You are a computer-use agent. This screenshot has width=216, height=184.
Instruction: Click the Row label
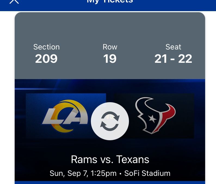110,47
